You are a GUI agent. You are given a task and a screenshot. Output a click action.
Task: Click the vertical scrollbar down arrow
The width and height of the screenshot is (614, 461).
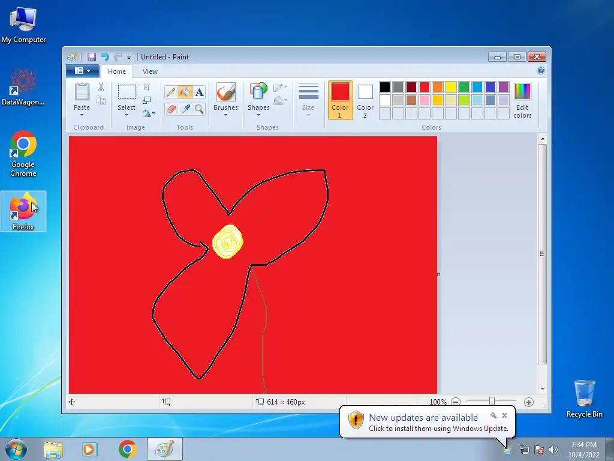pyautogui.click(x=543, y=389)
